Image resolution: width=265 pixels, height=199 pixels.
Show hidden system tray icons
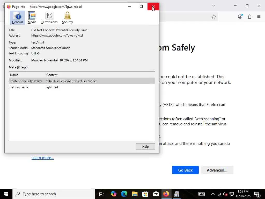click(x=213, y=194)
